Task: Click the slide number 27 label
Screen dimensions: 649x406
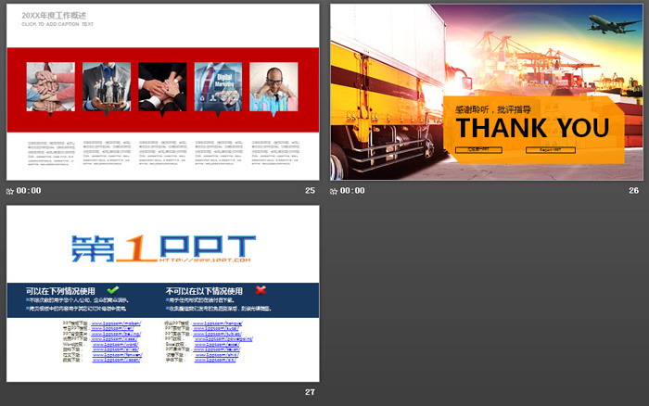Action: [x=310, y=392]
